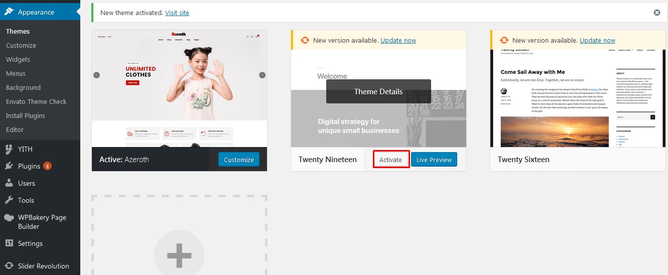Click the Twenty Sixteen theme name
This screenshot has height=275, width=668.
pos(523,160)
